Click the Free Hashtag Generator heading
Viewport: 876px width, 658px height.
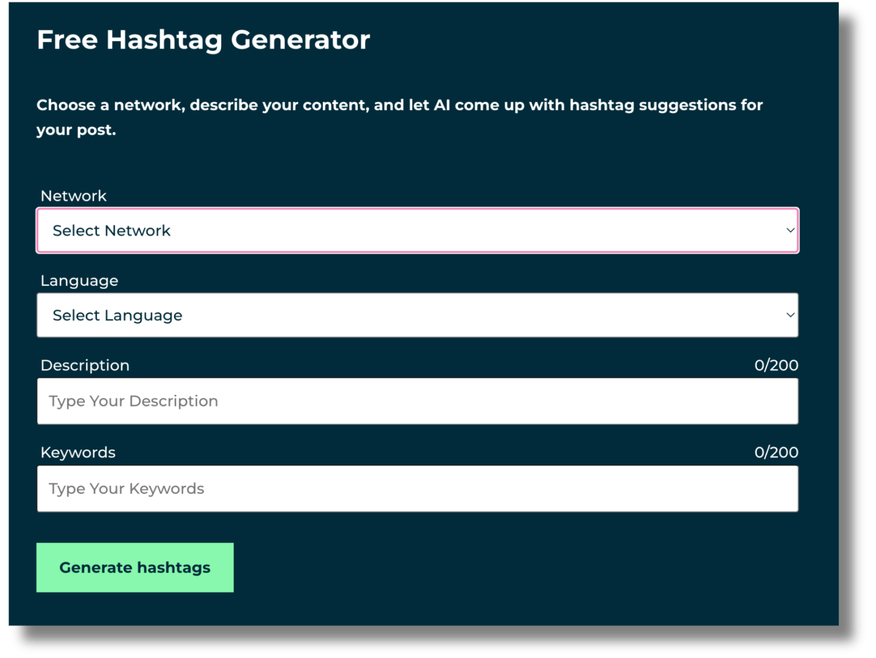[203, 39]
